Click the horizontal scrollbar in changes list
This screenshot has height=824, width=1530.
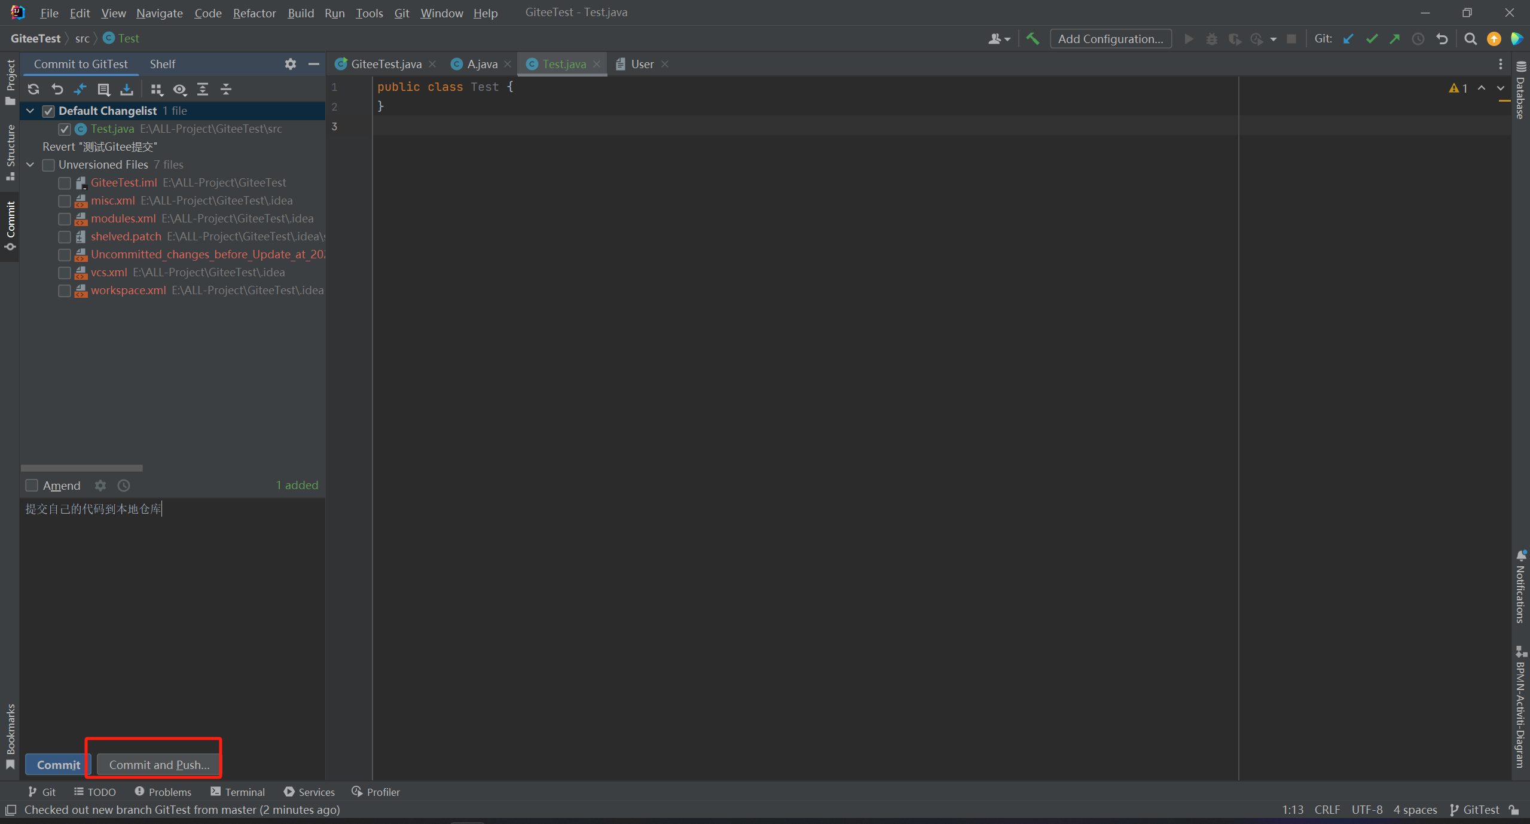pyautogui.click(x=82, y=468)
